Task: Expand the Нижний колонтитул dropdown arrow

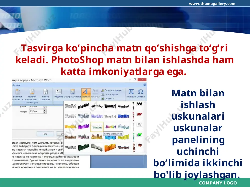Action: [x=38, y=99]
